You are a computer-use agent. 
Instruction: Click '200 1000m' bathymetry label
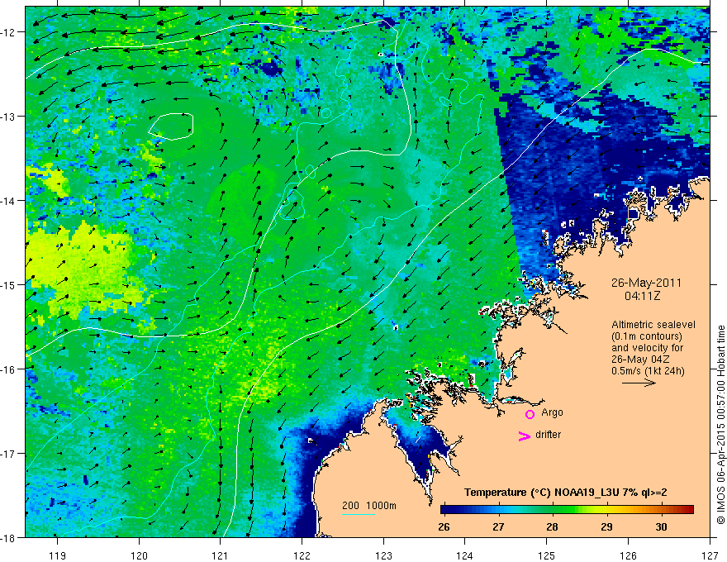[369, 506]
